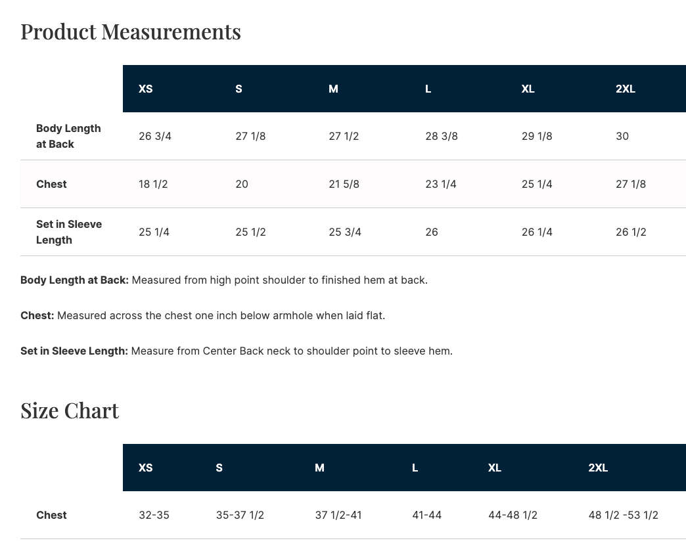Select XS column header in Product Measurements table
Image resolution: width=686 pixels, height=549 pixels.
[x=146, y=89]
